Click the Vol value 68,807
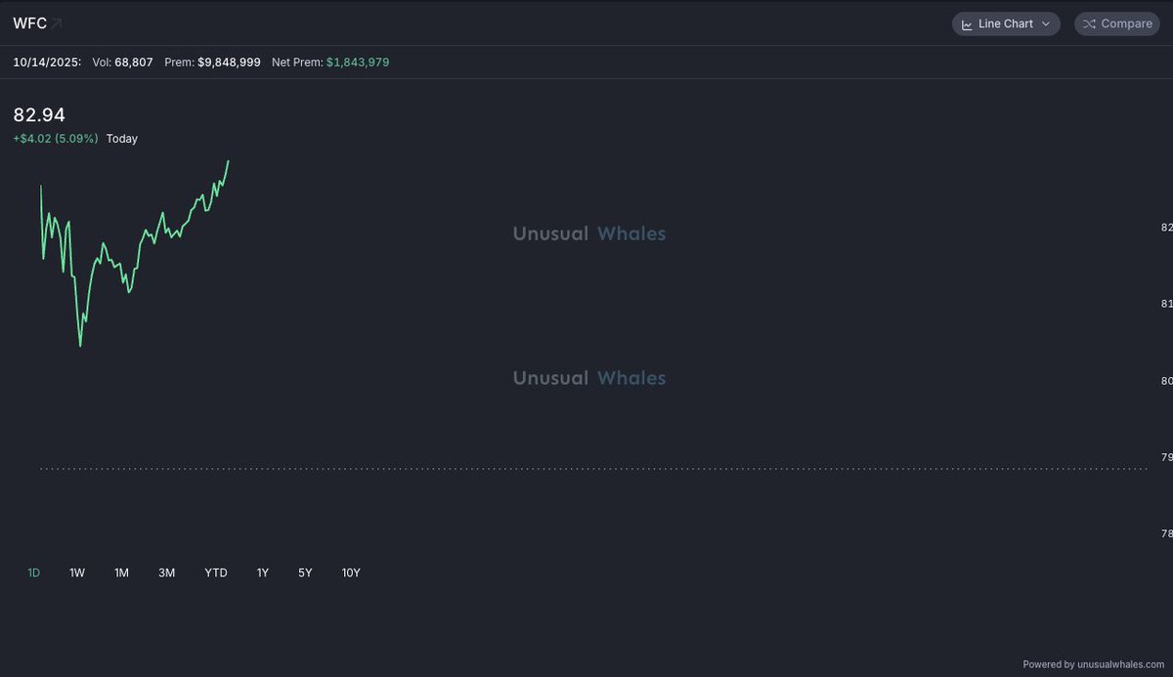Image resolution: width=1173 pixels, height=677 pixels. click(x=134, y=62)
